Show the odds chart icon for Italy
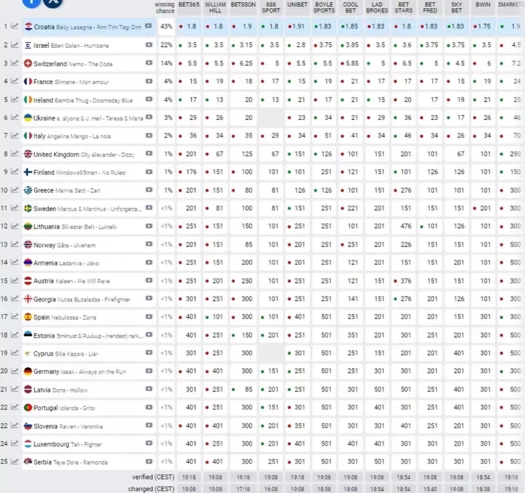525x493 pixels. 15,136
